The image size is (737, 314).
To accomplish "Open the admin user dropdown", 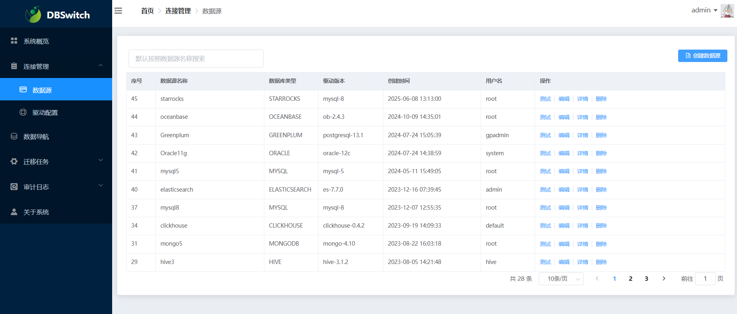I will click(x=704, y=10).
